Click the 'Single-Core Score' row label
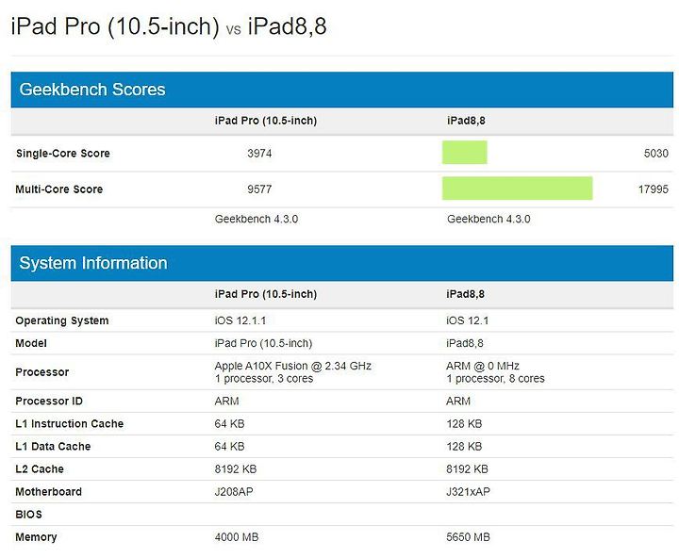The height and width of the screenshot is (558, 679). click(x=63, y=154)
